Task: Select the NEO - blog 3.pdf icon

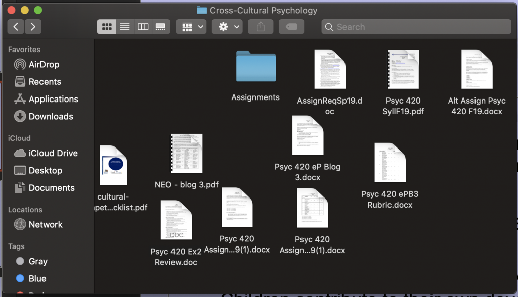Action: (x=187, y=153)
